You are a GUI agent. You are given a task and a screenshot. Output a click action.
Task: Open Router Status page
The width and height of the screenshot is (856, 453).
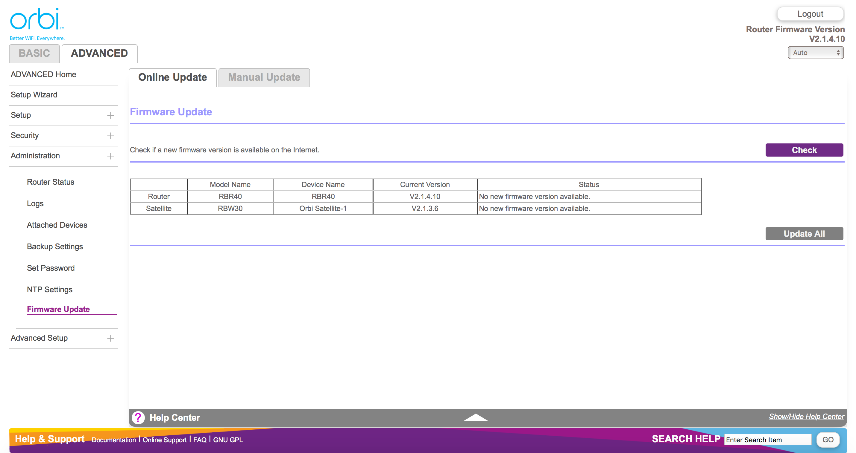(x=51, y=182)
